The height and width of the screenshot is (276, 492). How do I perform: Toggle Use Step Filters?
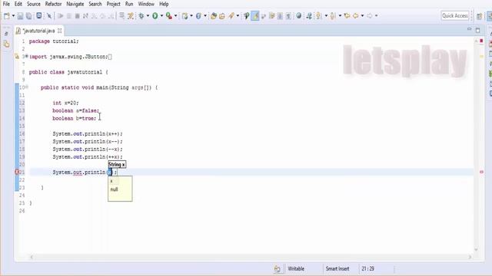click(x=131, y=16)
